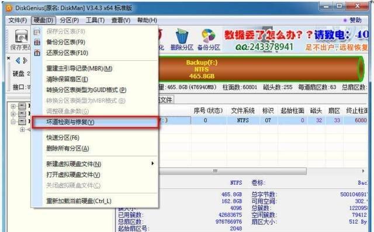Click the 序号(状态) column header
374x232 pixels.
(x=208, y=110)
